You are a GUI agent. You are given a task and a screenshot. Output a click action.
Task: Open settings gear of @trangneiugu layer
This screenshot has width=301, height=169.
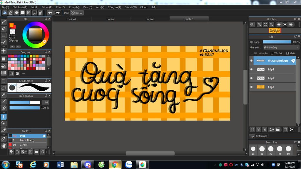coord(293,60)
